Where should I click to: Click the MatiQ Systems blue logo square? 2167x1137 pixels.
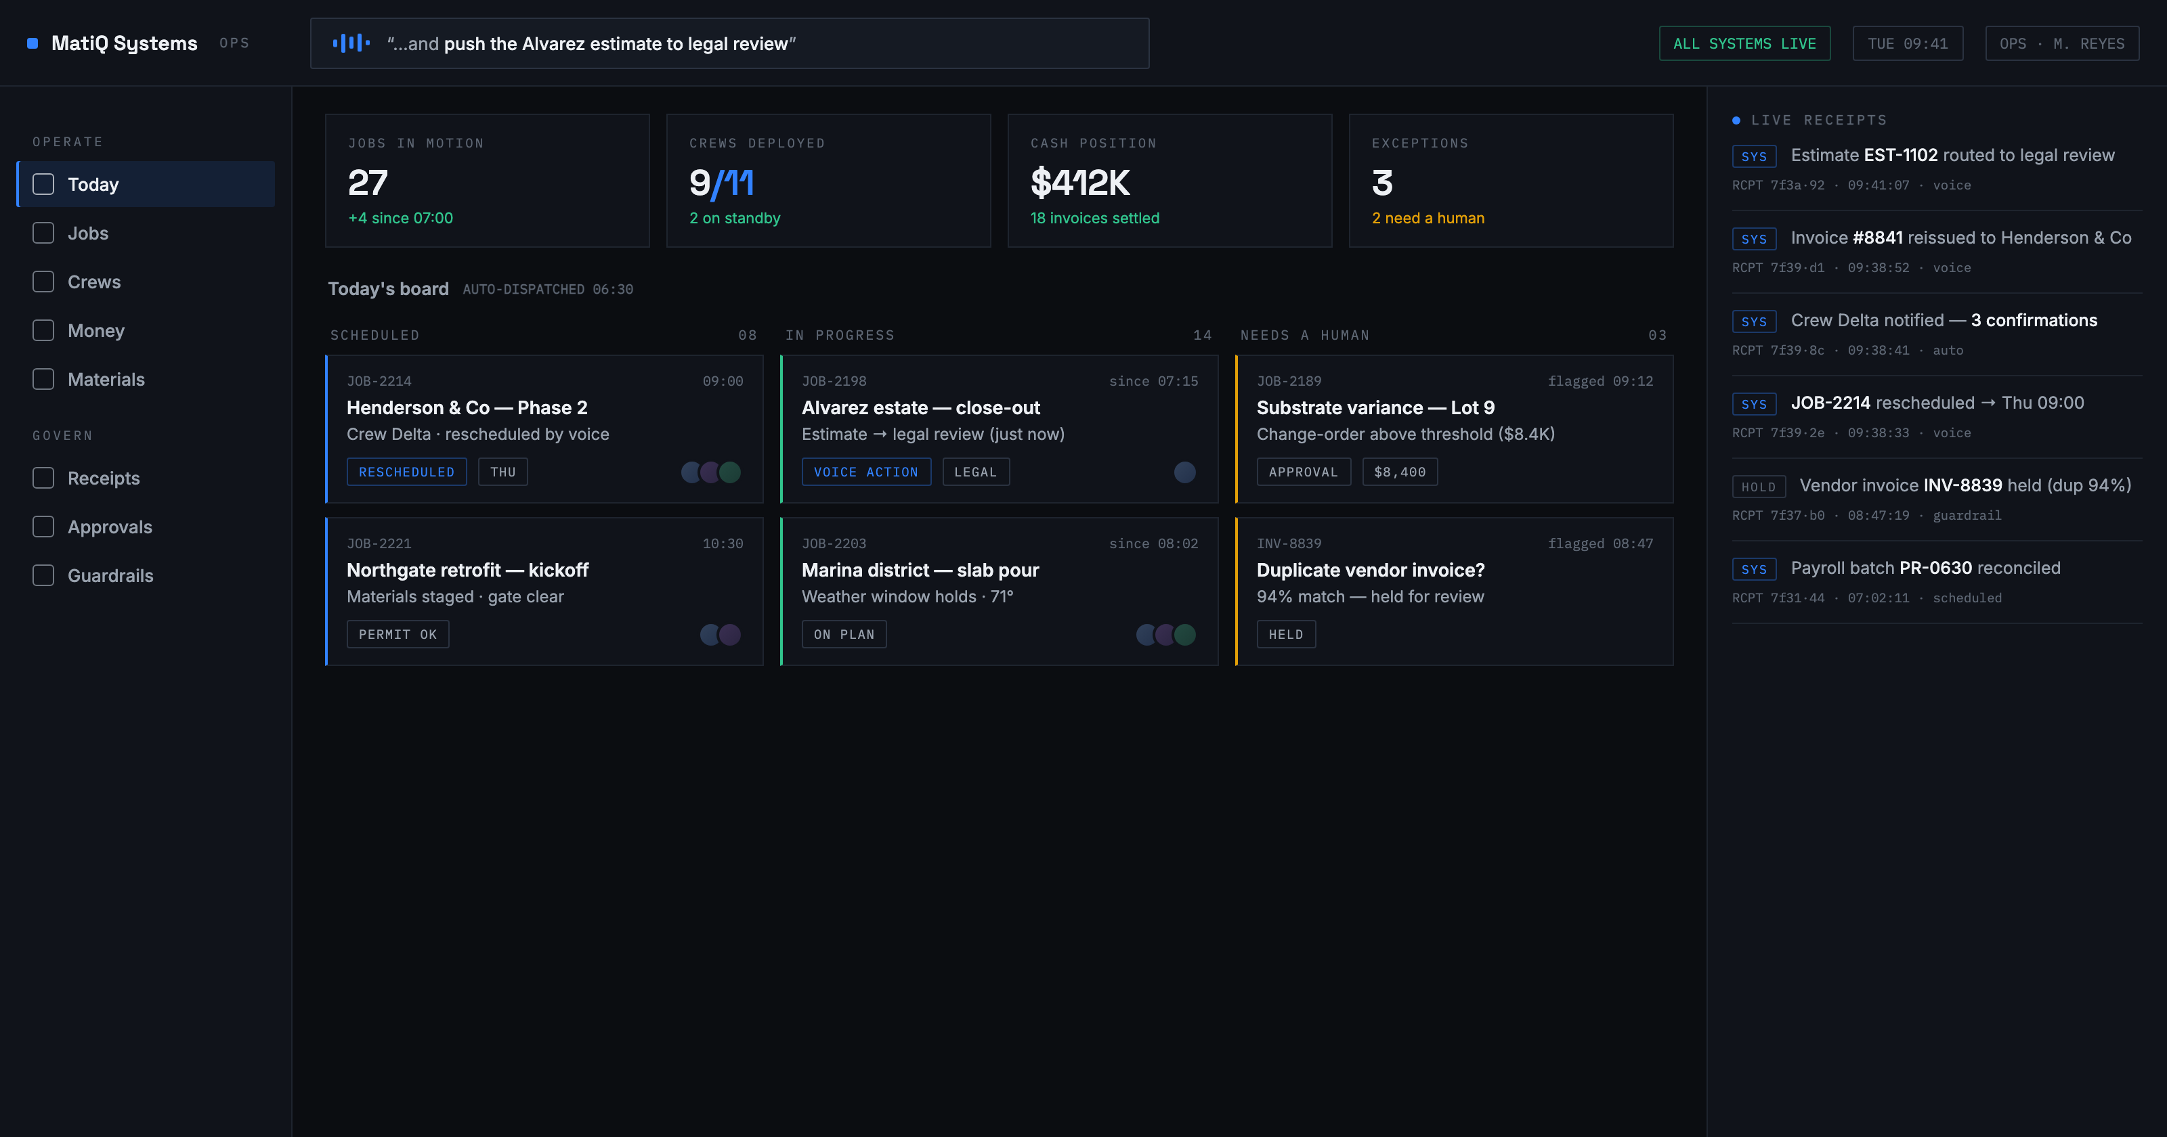(33, 43)
